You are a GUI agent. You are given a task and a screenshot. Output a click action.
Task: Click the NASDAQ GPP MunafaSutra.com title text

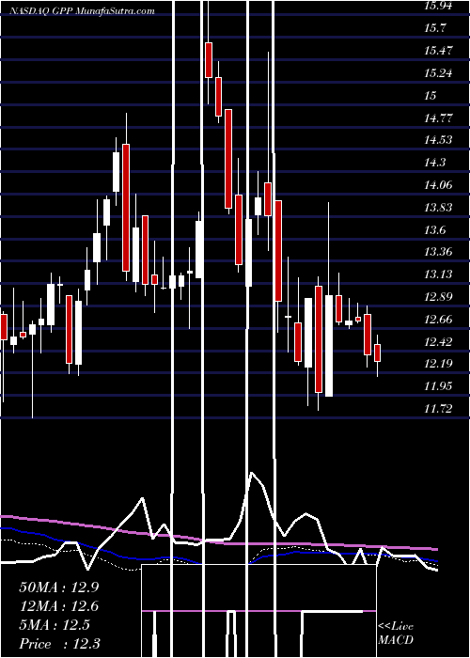click(83, 11)
